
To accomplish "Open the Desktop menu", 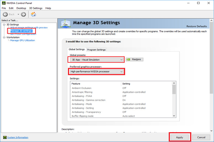I will 21,8.
